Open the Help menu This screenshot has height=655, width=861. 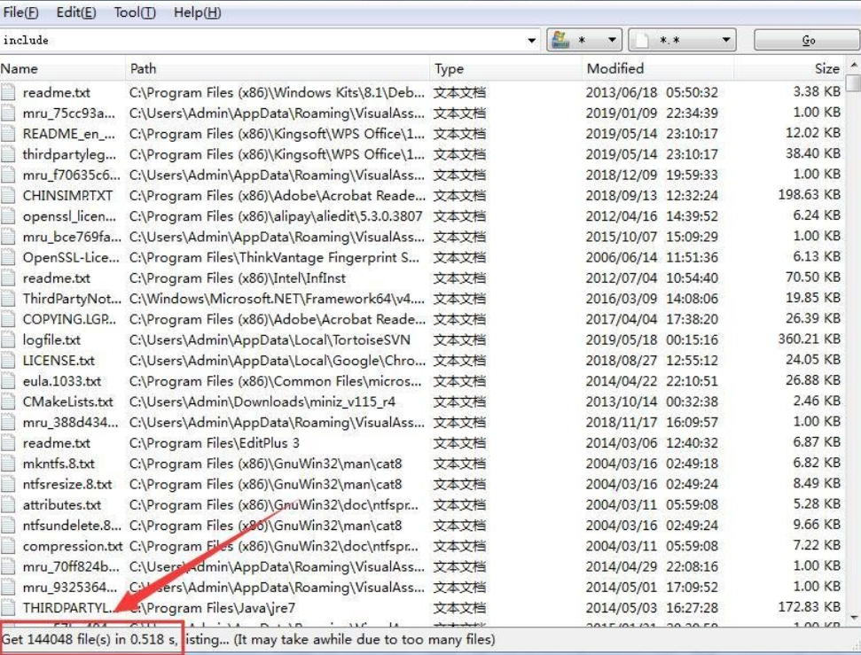pos(197,12)
